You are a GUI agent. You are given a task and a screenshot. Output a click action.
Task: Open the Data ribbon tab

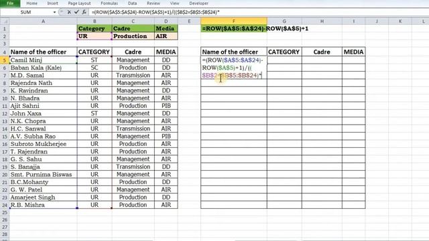click(x=133, y=3)
